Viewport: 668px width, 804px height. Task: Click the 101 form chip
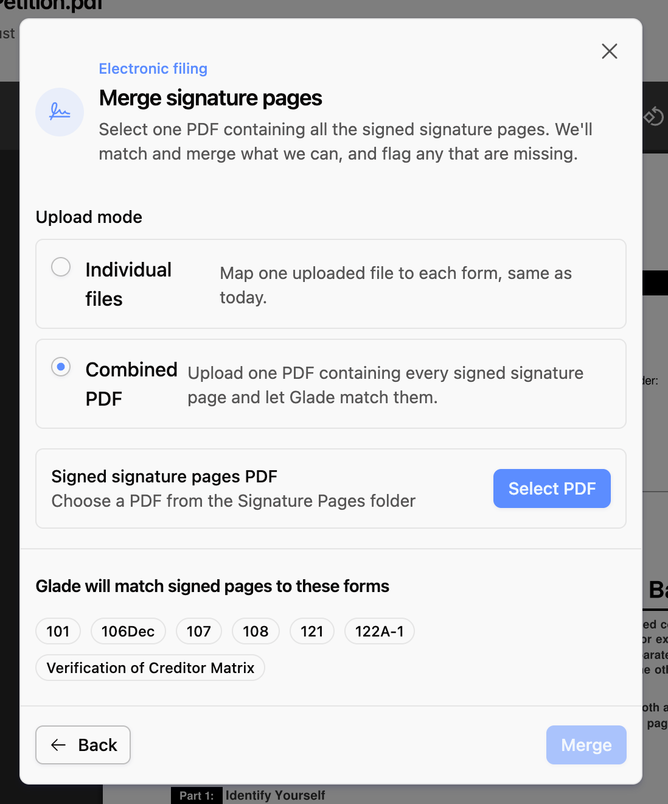click(x=58, y=631)
